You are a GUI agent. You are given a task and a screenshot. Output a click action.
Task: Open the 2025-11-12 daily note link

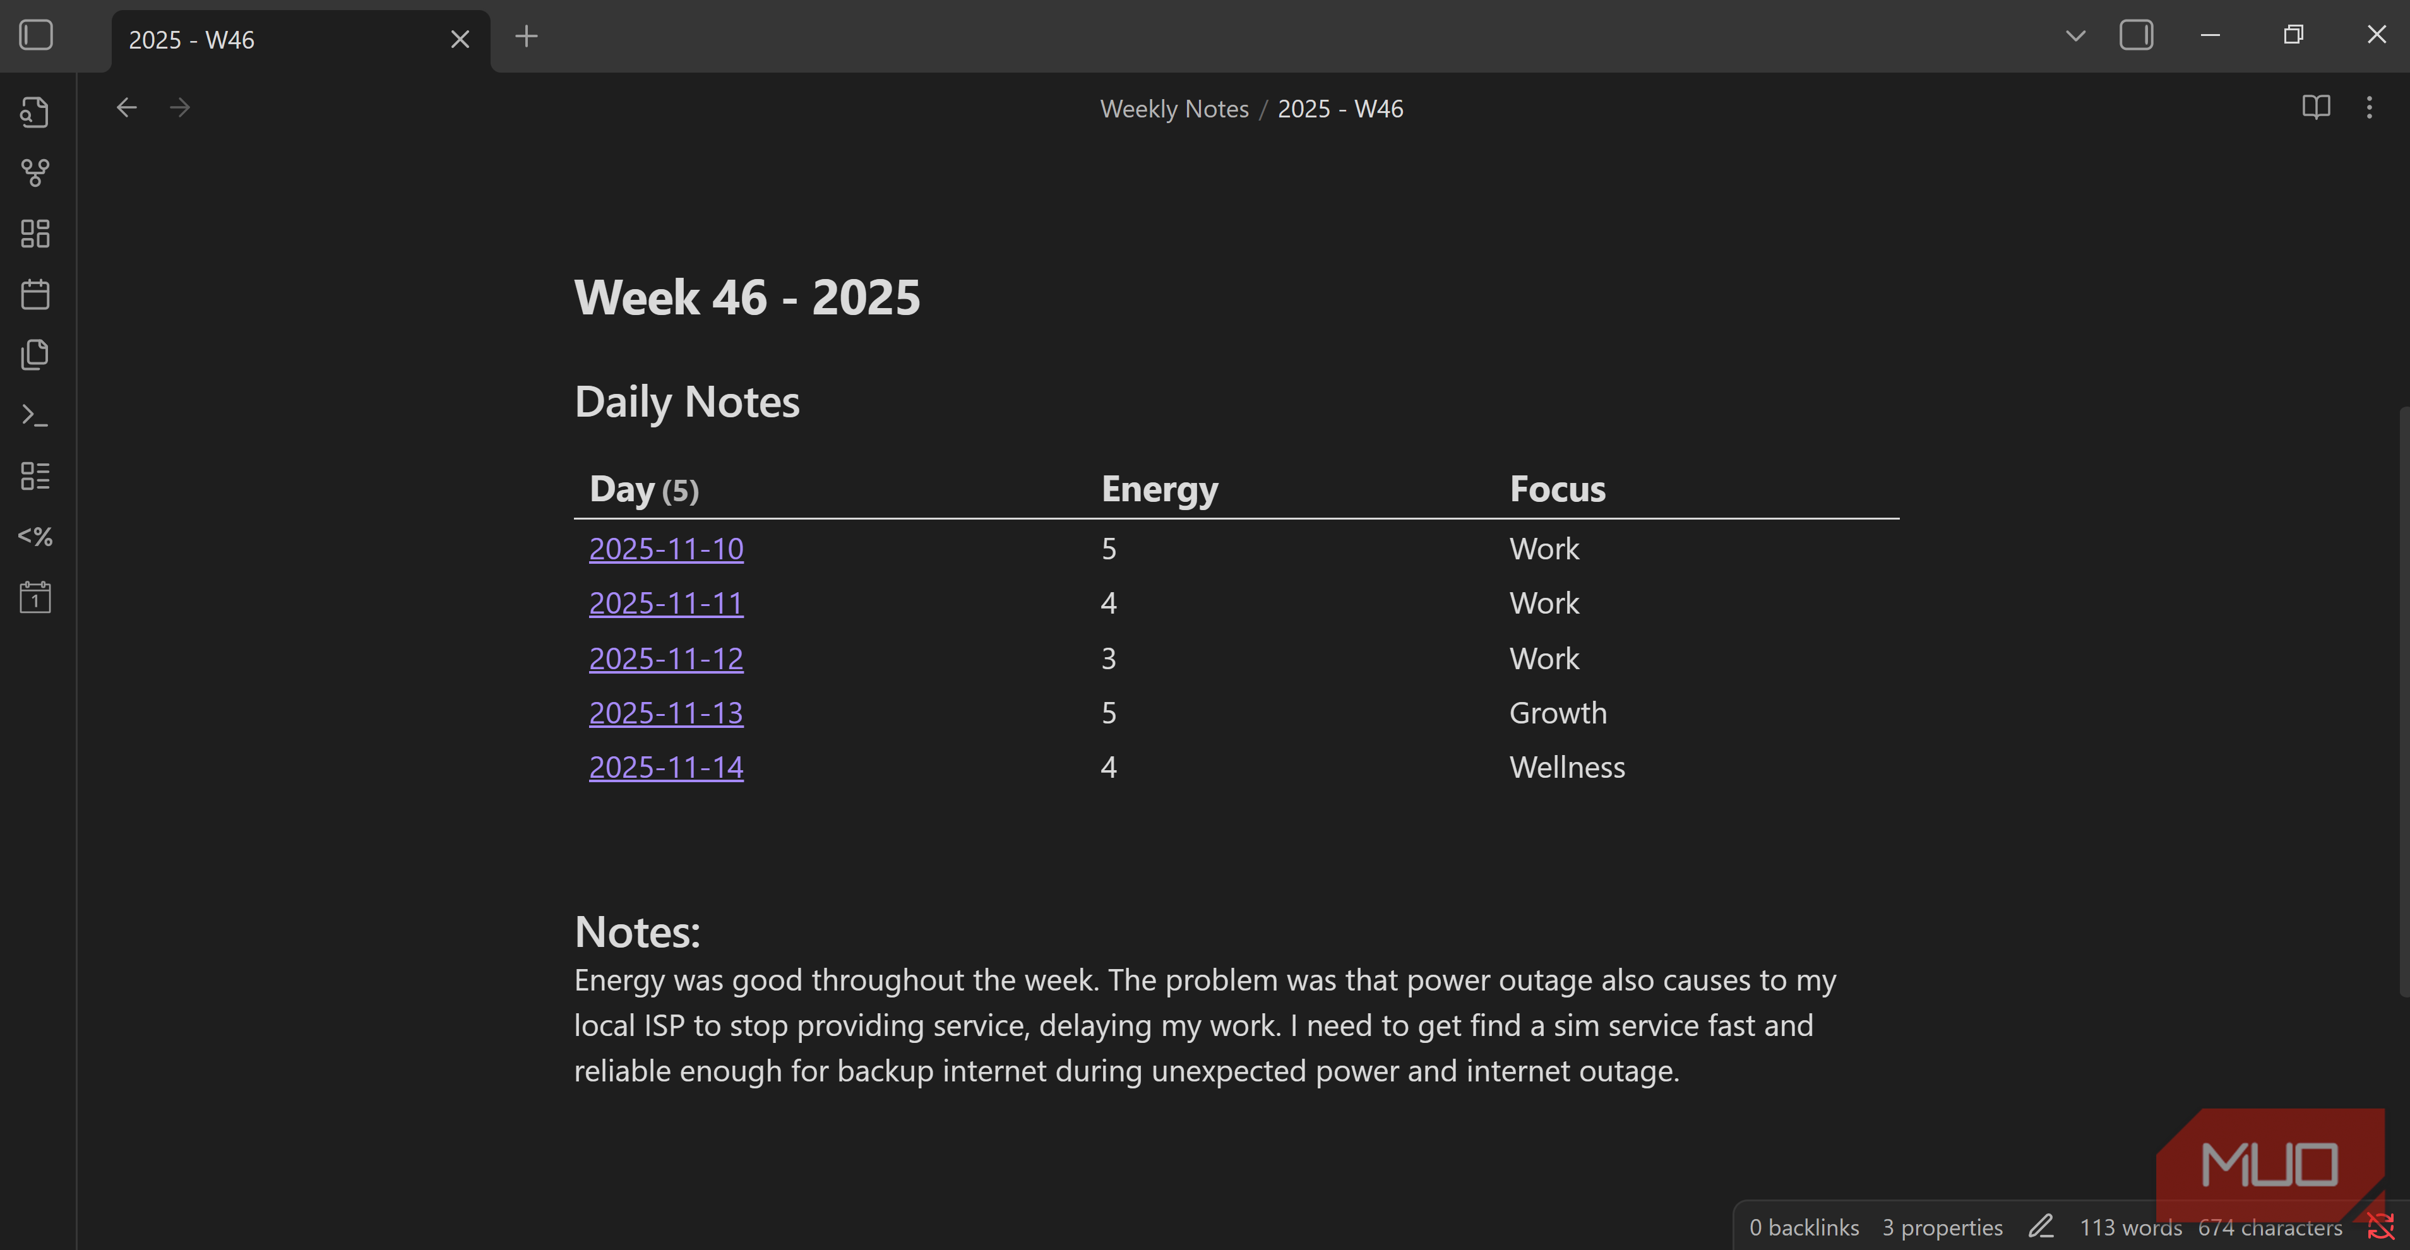(x=666, y=658)
